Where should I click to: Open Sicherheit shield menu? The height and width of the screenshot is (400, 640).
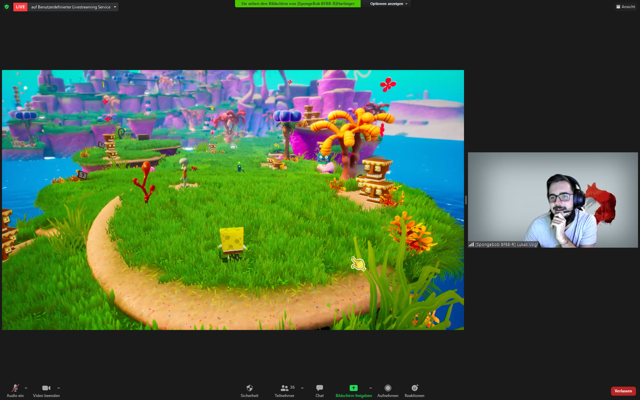click(x=249, y=391)
